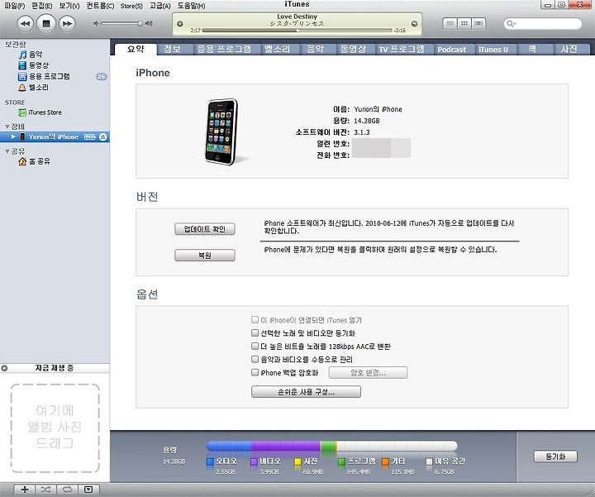Collapse the 장비 devices section
This screenshot has height=497, width=595.
(7, 127)
